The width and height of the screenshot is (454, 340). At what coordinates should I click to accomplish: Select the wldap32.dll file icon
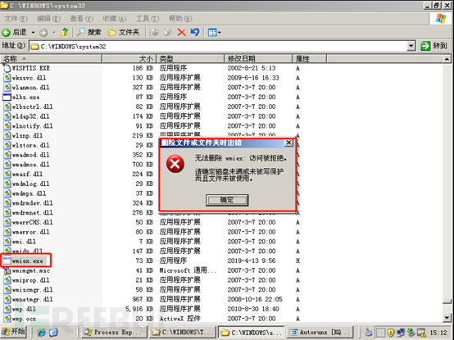tap(7, 116)
